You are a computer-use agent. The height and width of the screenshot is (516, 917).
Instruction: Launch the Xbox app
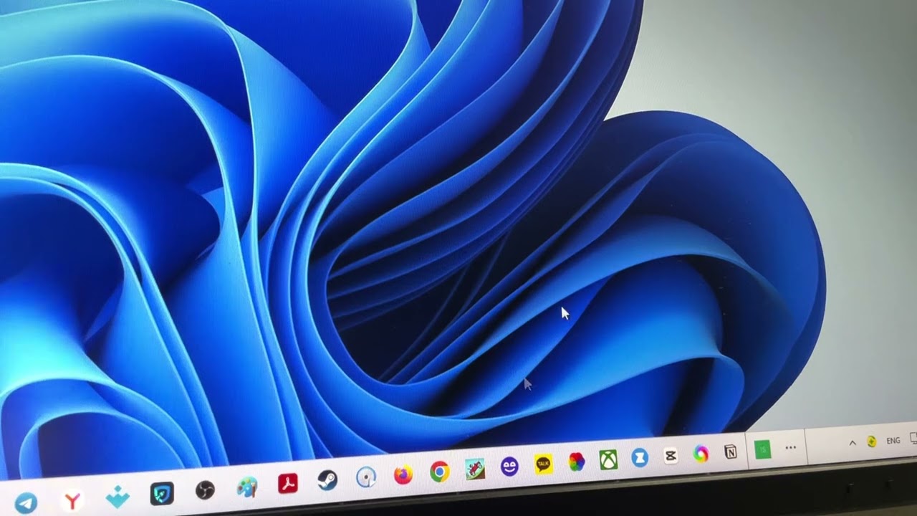click(609, 459)
